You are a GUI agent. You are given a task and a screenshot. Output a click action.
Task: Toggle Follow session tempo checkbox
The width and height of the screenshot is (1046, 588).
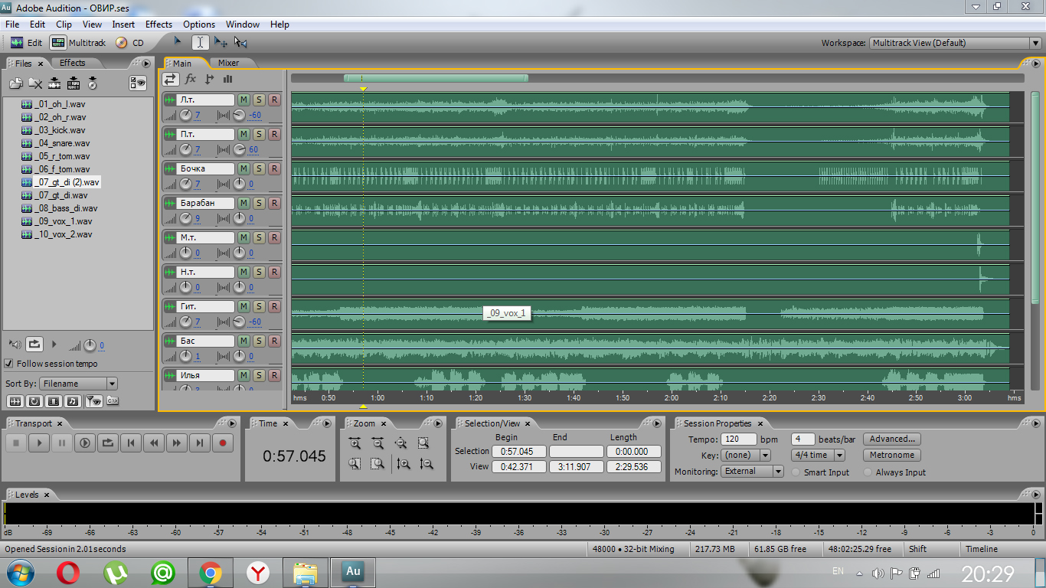(9, 364)
